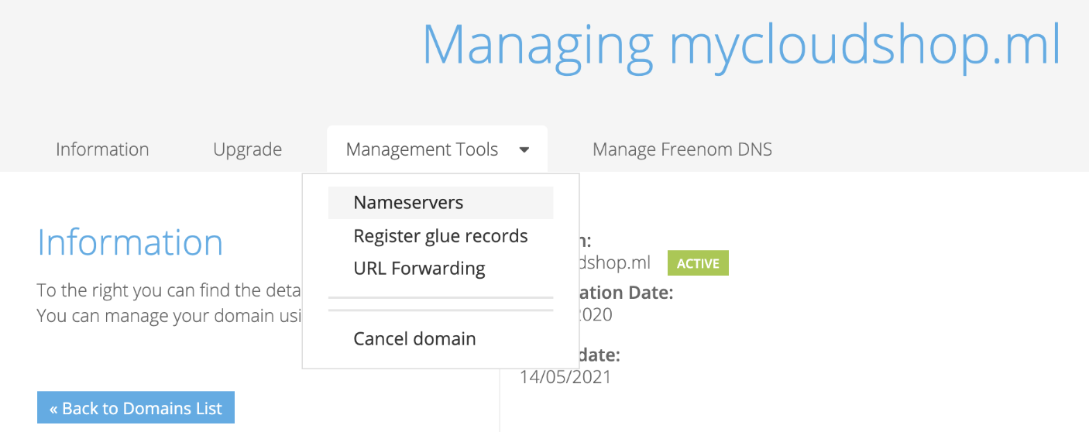This screenshot has width=1089, height=432.
Task: Collapse the Management Tools dropdown arrow
Action: (524, 149)
